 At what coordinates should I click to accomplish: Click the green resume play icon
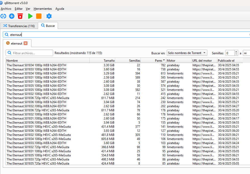pyautogui.click(x=30, y=16)
